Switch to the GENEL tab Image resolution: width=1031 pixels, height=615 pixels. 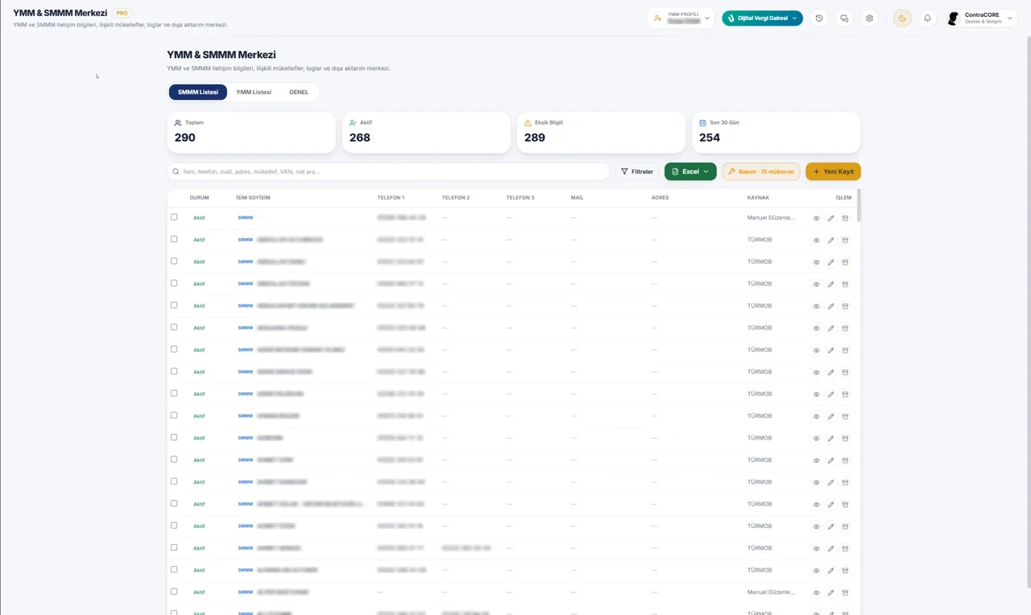tap(299, 92)
